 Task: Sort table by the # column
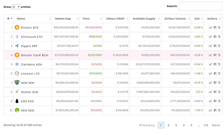[x=9, y=18]
